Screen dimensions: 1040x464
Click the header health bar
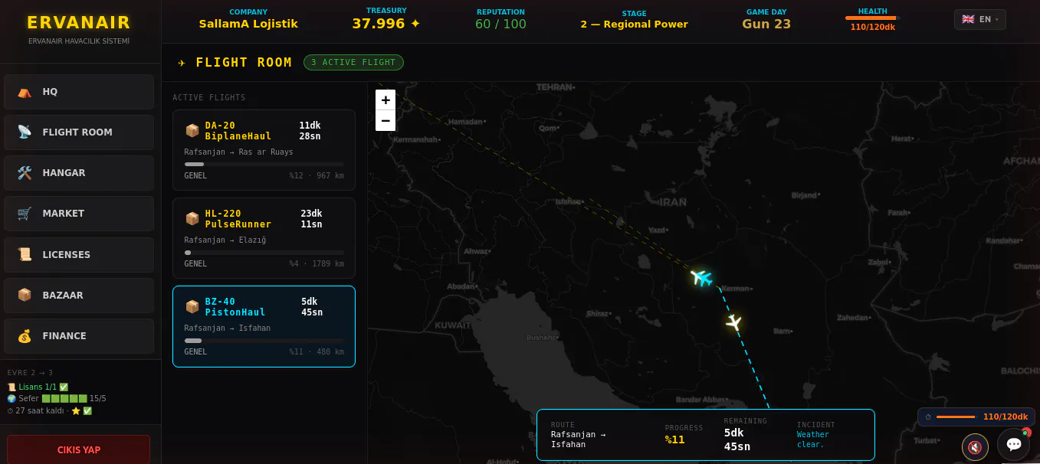point(872,18)
